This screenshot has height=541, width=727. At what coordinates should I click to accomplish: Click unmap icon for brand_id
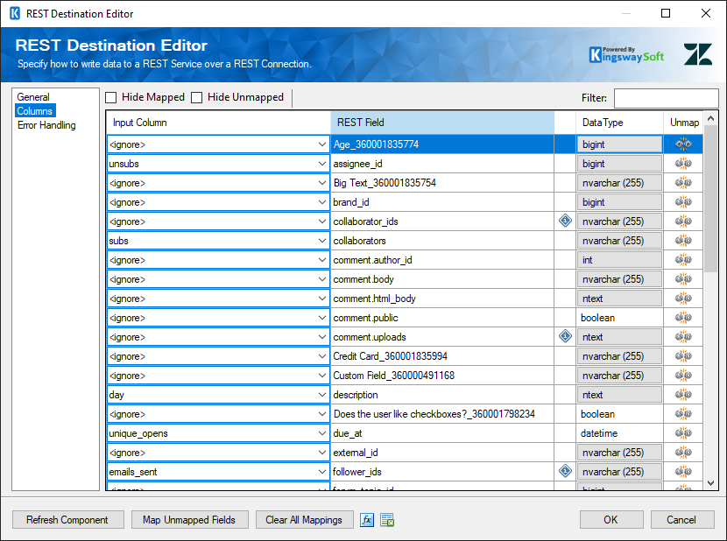pyautogui.click(x=683, y=202)
